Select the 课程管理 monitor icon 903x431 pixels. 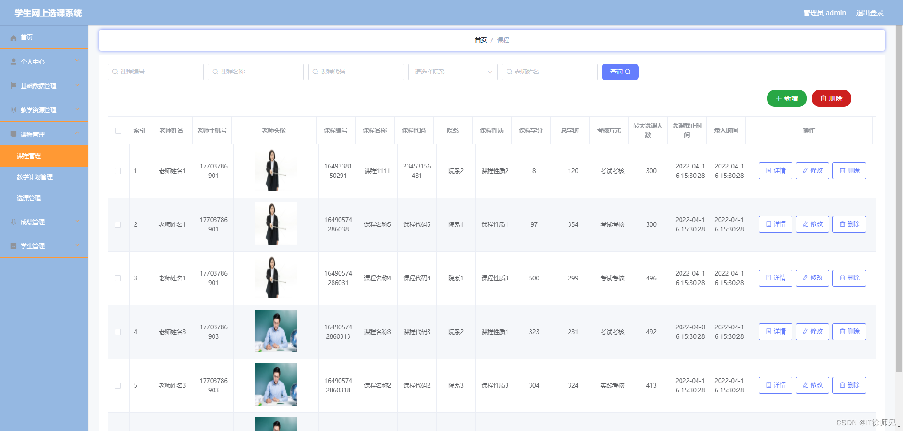[13, 134]
